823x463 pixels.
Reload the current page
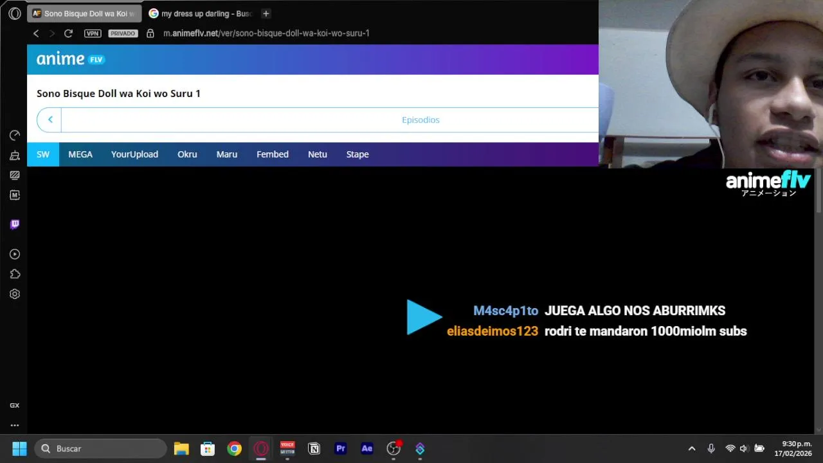[x=68, y=33]
